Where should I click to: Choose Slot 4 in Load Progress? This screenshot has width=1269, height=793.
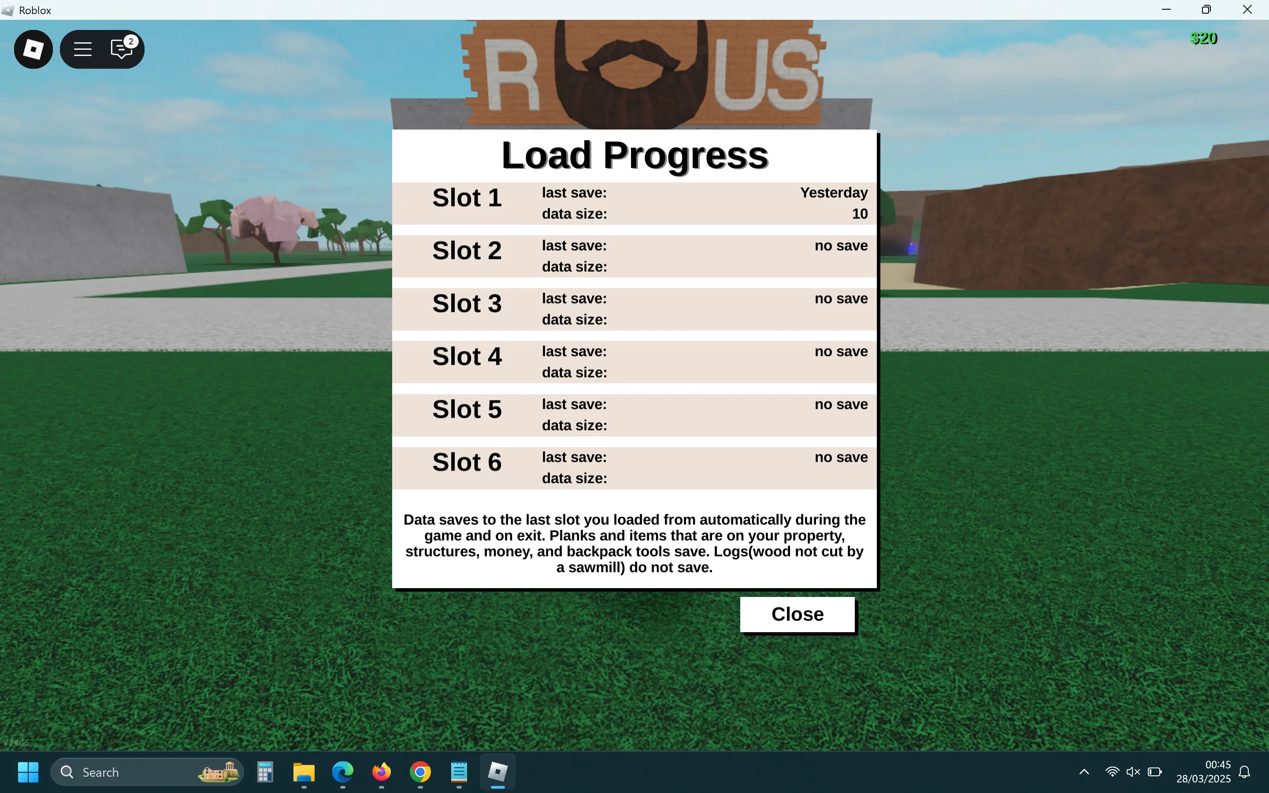[x=634, y=362]
